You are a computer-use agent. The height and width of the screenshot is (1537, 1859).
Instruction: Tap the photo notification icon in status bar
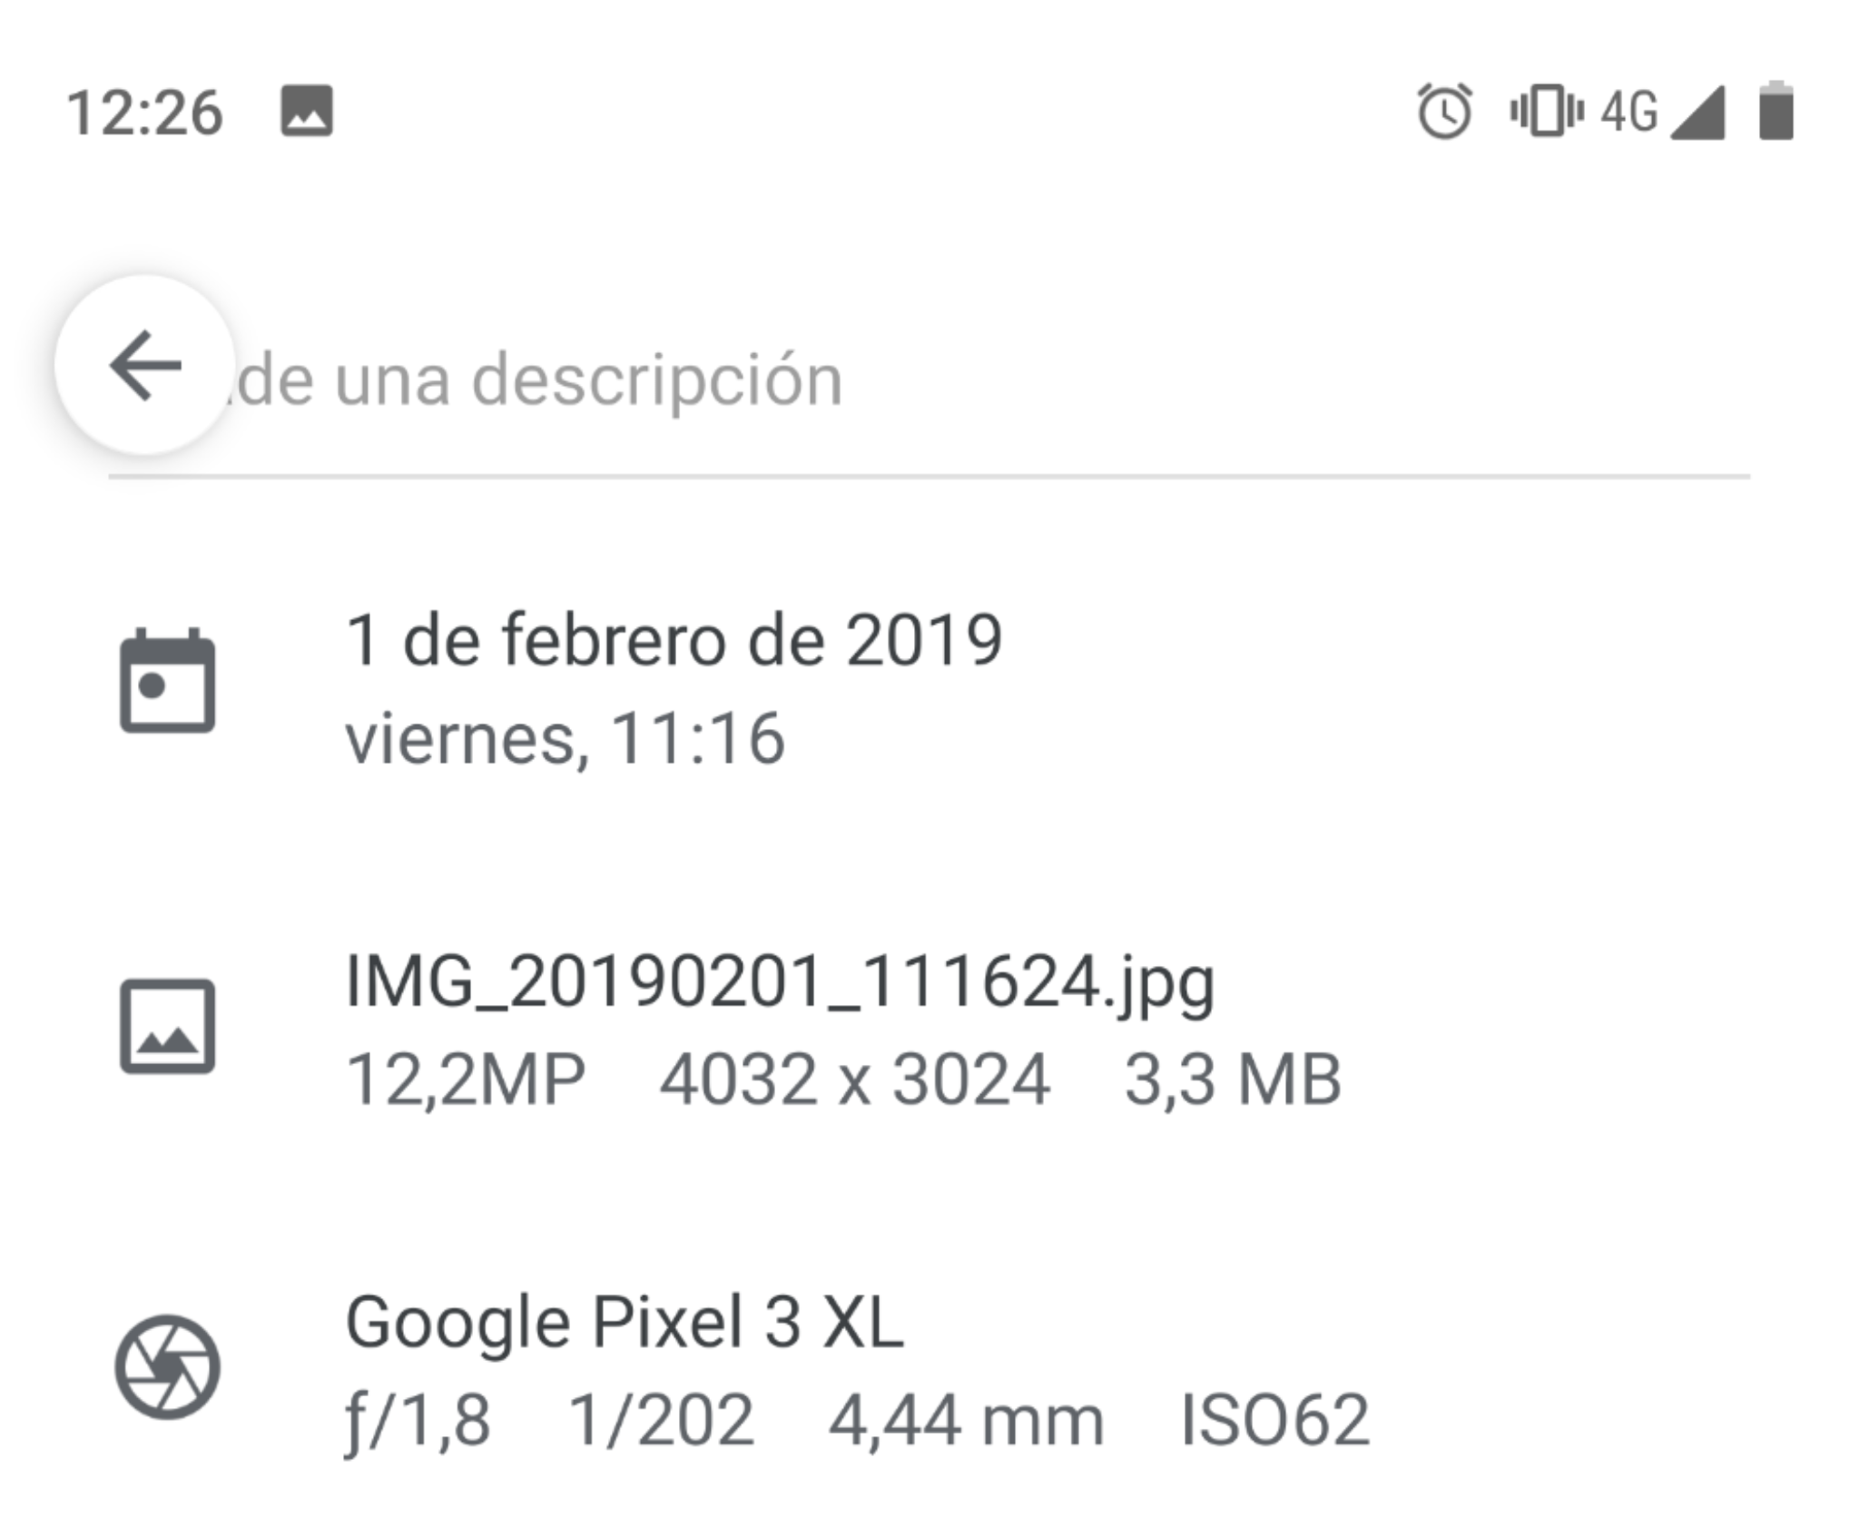[307, 112]
